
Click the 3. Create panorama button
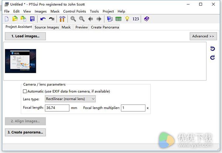(x=25, y=133)
